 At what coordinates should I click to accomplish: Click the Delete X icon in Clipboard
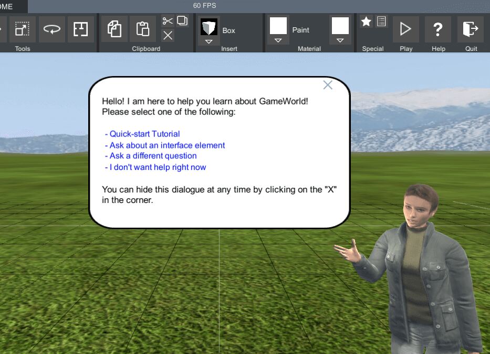[168, 35]
